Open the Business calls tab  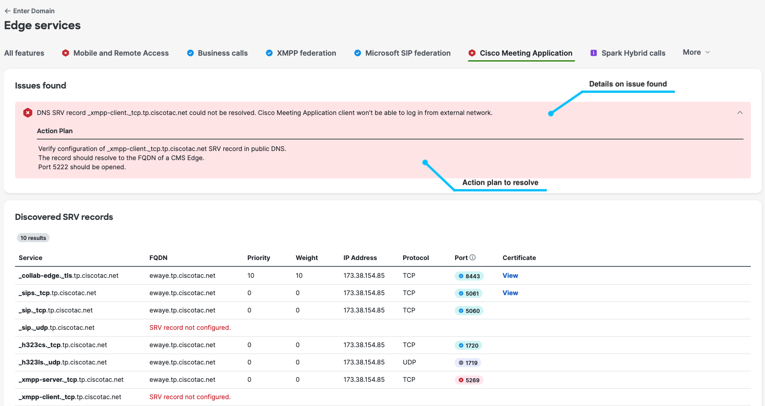coord(222,53)
